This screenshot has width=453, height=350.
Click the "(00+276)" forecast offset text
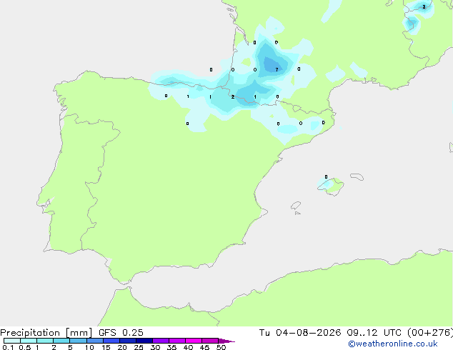[x=430, y=333]
